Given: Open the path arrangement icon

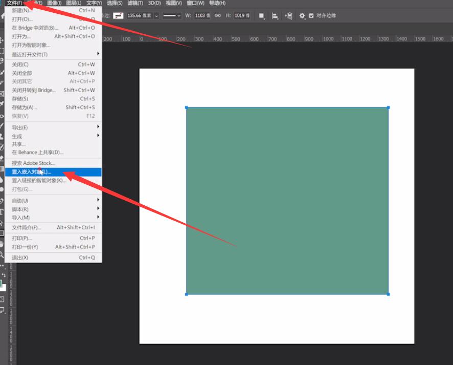Looking at the screenshot, I should click(288, 16).
